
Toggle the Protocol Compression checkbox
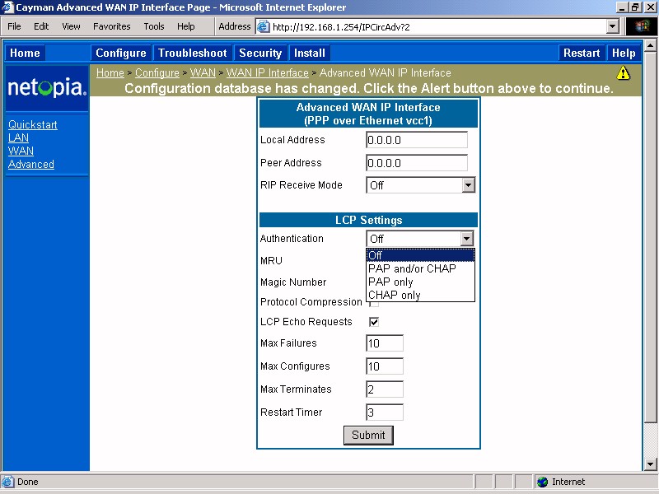(374, 303)
